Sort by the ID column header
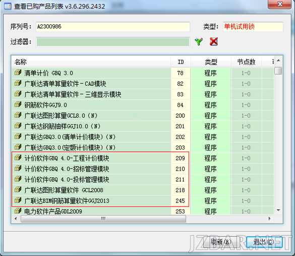 [181, 62]
